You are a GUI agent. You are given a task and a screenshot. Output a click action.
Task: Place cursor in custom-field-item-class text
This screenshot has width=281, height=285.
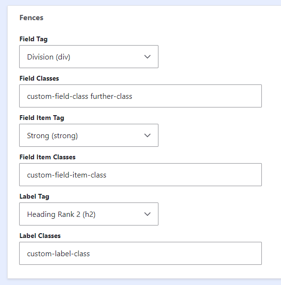tap(67, 175)
